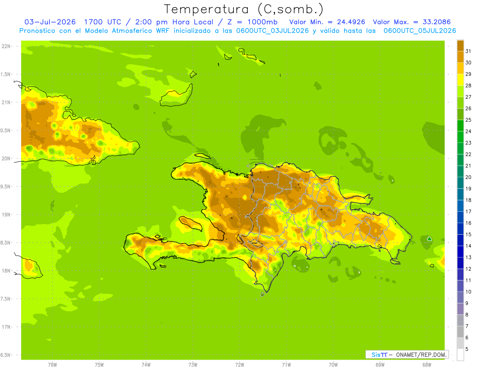Click "Valor Max. = 33.2086" text
This screenshot has width=479, height=370.
tap(412, 22)
